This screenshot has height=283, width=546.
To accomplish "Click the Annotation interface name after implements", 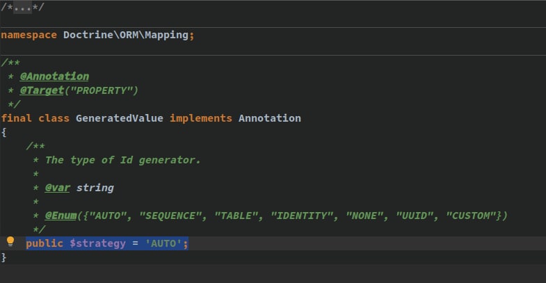I will click(269, 118).
